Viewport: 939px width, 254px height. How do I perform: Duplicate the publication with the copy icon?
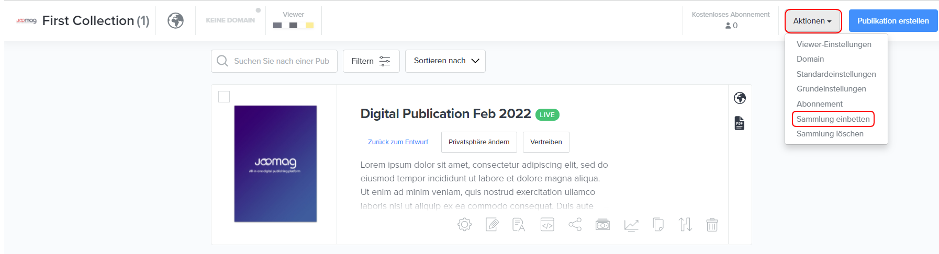pos(658,225)
